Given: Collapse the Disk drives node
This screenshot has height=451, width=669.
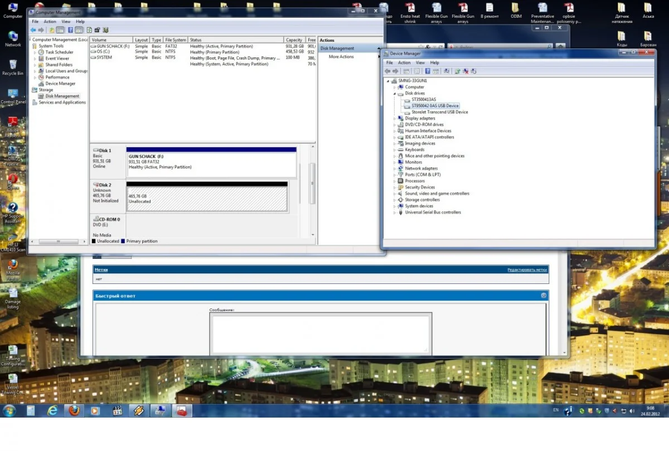Looking at the screenshot, I should click(395, 94).
